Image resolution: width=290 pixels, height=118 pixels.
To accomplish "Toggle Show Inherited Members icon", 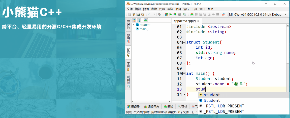I will pyautogui.click(x=146, y=20).
